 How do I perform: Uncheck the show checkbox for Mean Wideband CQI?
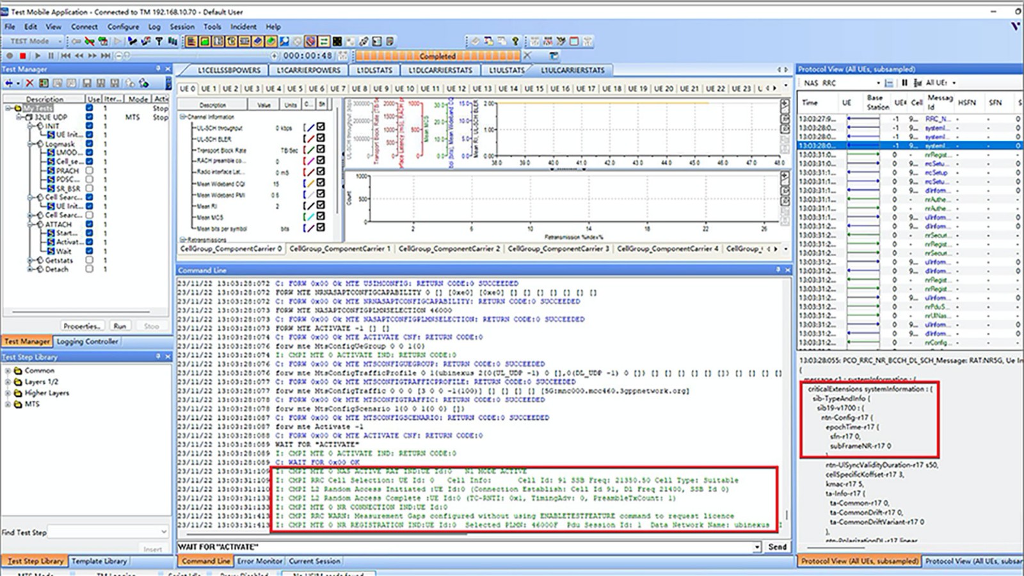[x=321, y=182]
